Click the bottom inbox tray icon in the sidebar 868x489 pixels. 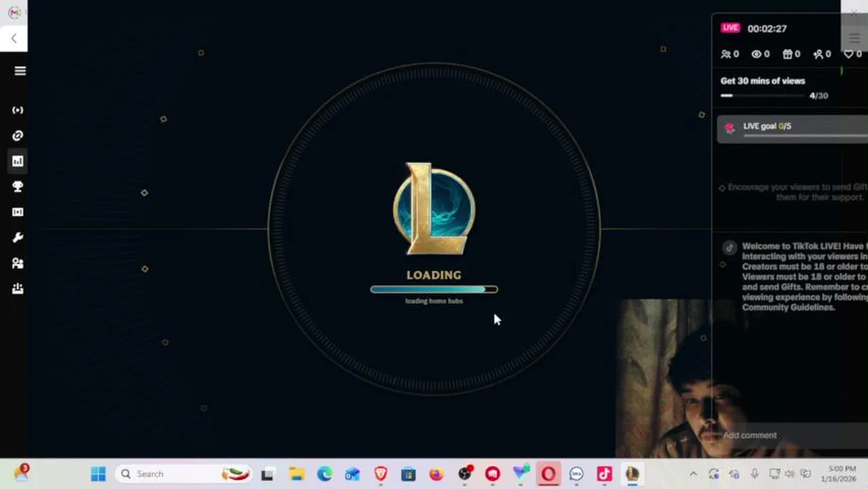(x=18, y=289)
